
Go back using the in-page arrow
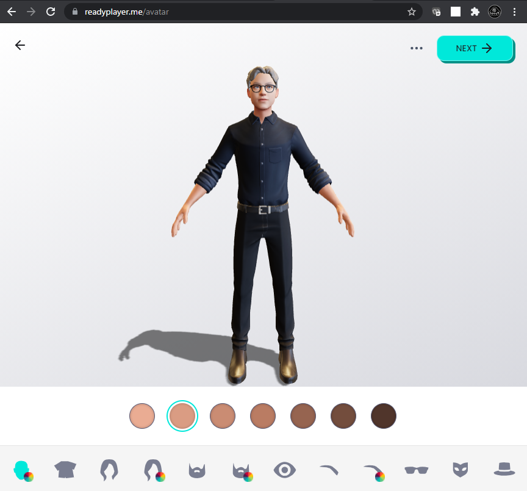[20, 45]
